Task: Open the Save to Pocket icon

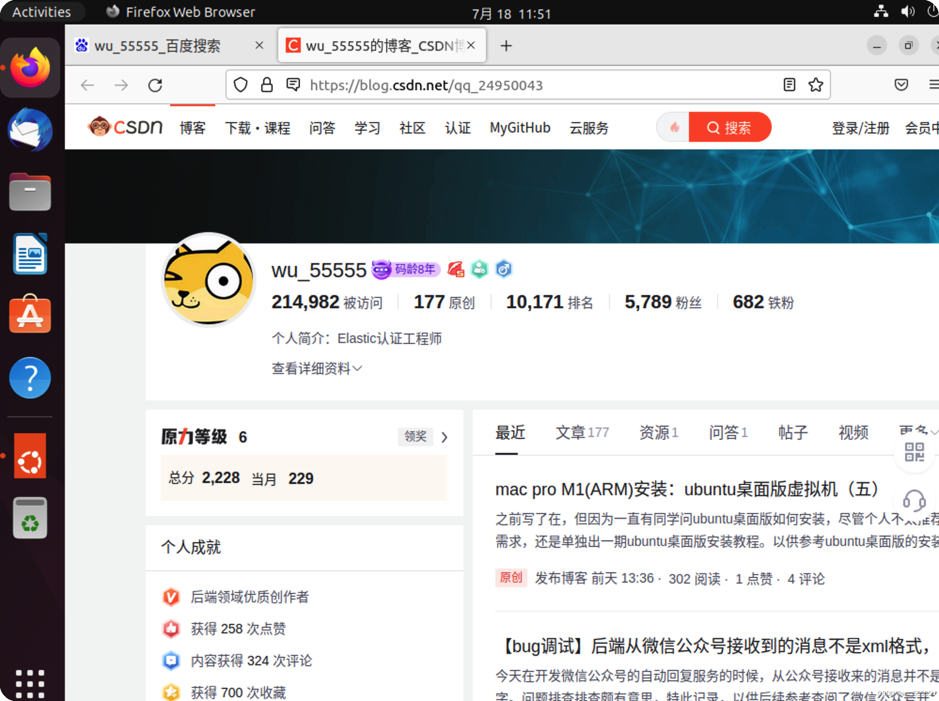Action: [x=901, y=85]
